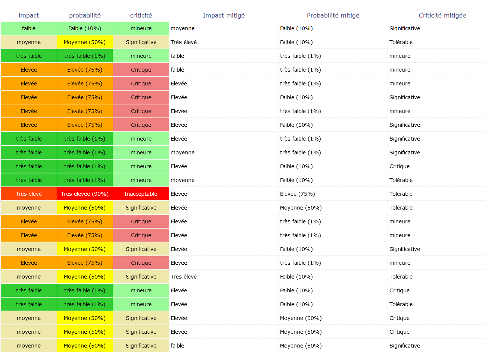This screenshot has height=352, width=485.
Task: Select the green "Faible (10%)" probabilité cell
Action: coord(85,28)
